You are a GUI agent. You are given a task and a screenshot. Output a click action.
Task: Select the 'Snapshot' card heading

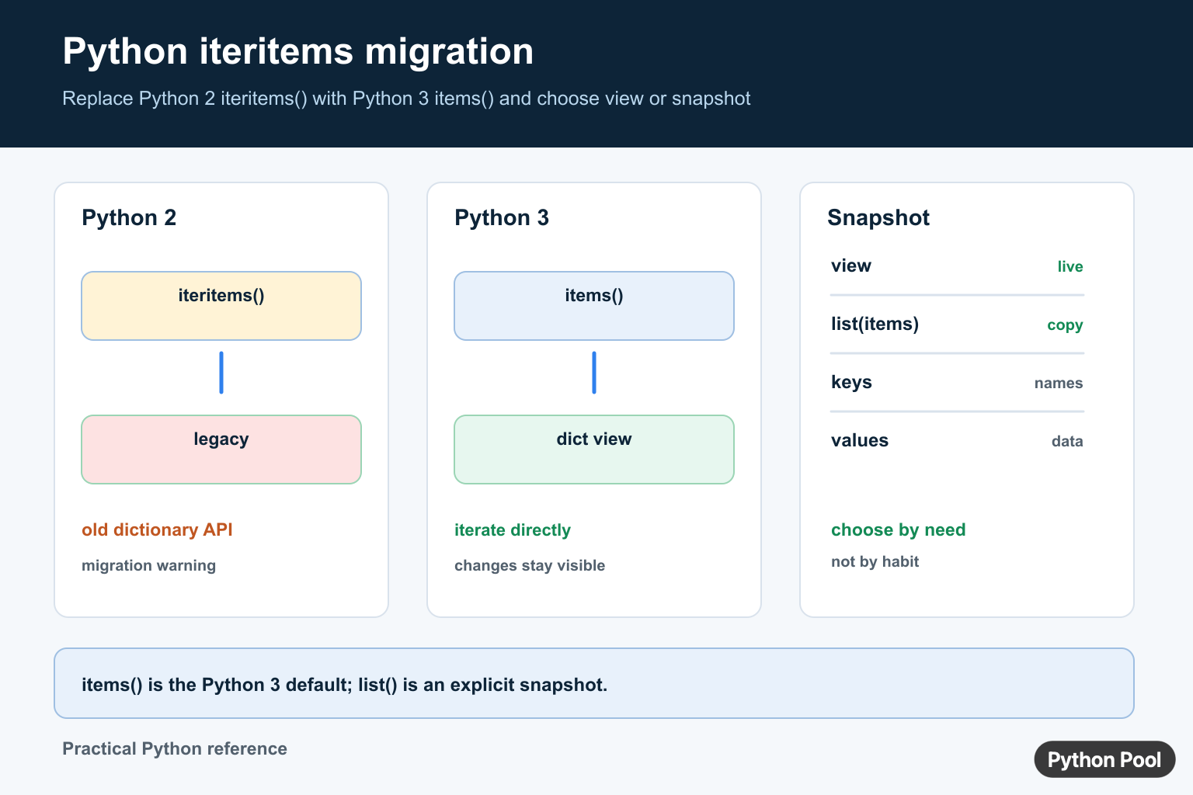(878, 217)
